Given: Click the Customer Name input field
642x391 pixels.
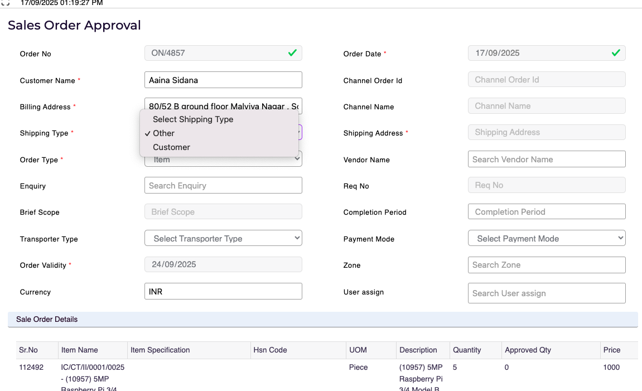Looking at the screenshot, I should [223, 80].
